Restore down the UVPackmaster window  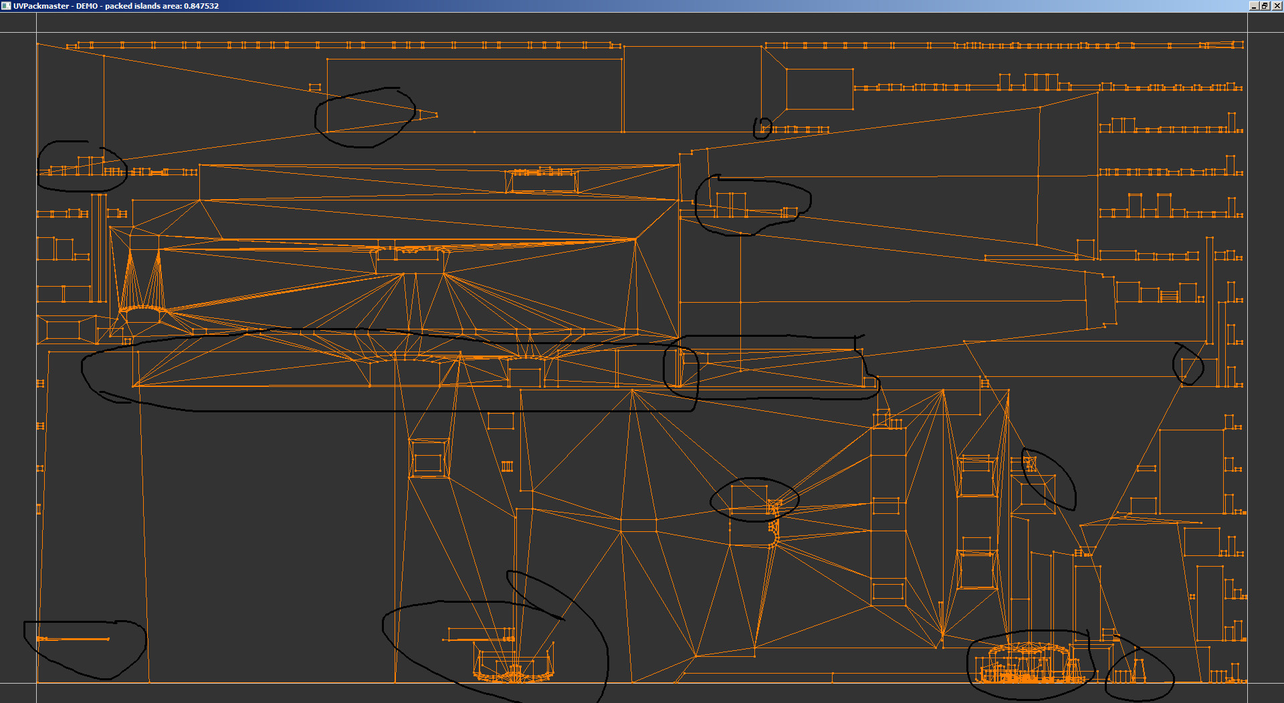tap(1265, 6)
